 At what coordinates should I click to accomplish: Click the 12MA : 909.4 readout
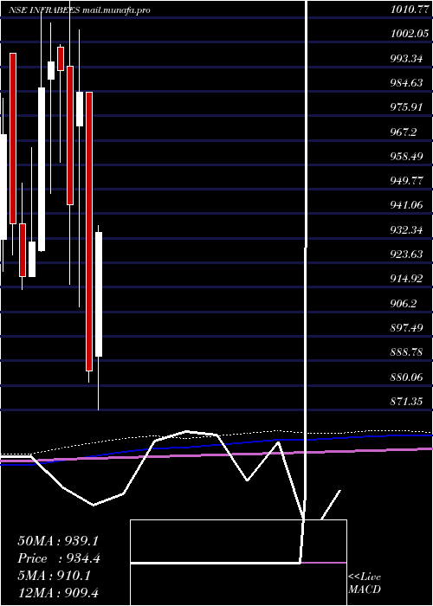pos(60,593)
